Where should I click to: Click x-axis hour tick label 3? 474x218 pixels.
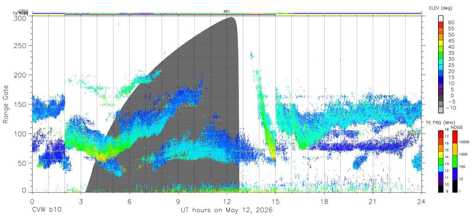[x=81, y=201]
